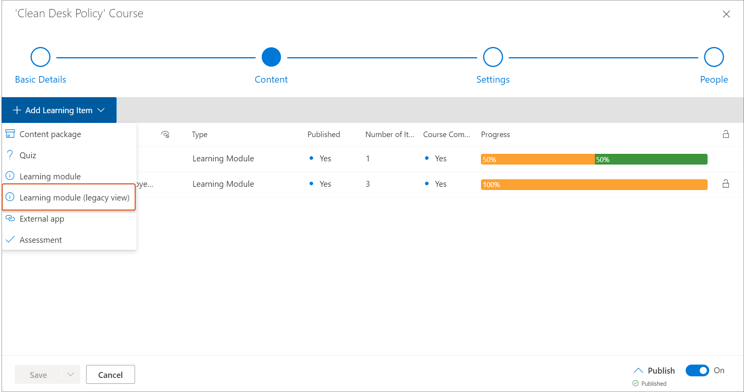Jump to the People step circle

713,57
